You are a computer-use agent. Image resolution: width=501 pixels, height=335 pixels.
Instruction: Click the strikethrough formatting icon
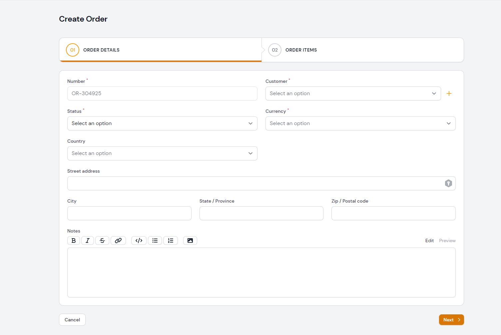coord(102,241)
